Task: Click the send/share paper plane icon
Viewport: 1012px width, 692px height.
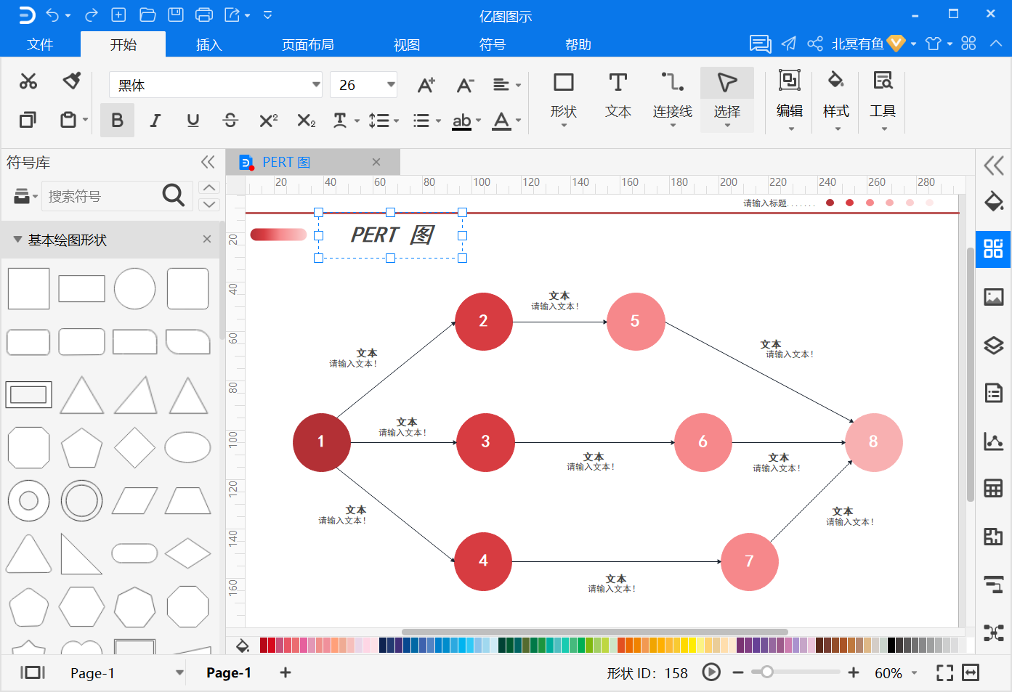Action: point(789,44)
